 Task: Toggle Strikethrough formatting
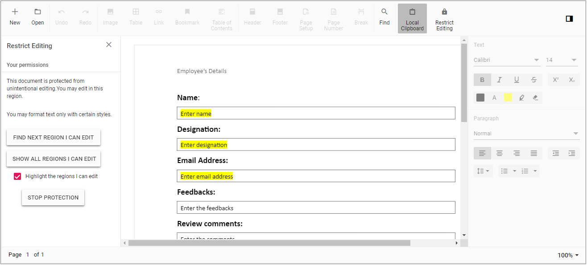534,80
